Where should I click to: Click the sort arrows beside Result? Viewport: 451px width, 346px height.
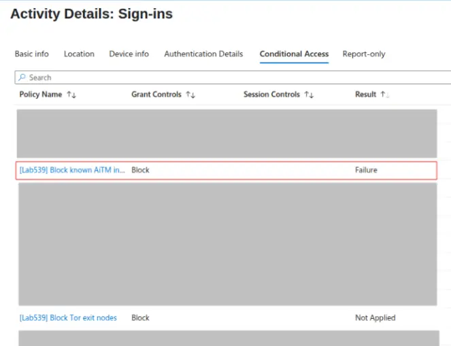point(385,95)
